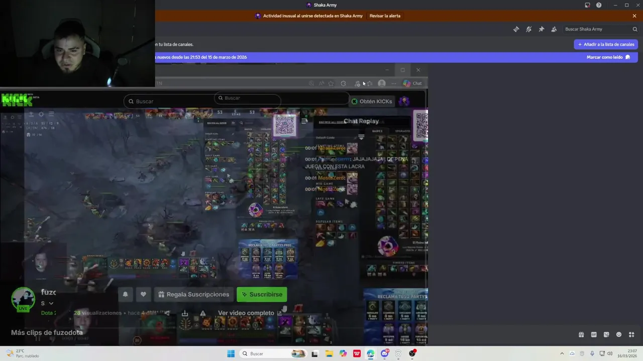
Task: Click Suscribirse green button on Kick
Action: click(262, 294)
